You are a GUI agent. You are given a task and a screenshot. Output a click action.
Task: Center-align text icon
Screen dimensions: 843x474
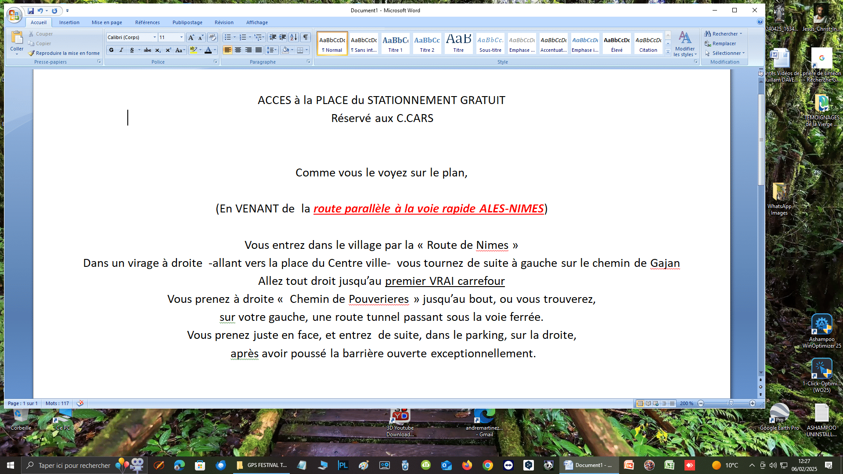point(238,50)
